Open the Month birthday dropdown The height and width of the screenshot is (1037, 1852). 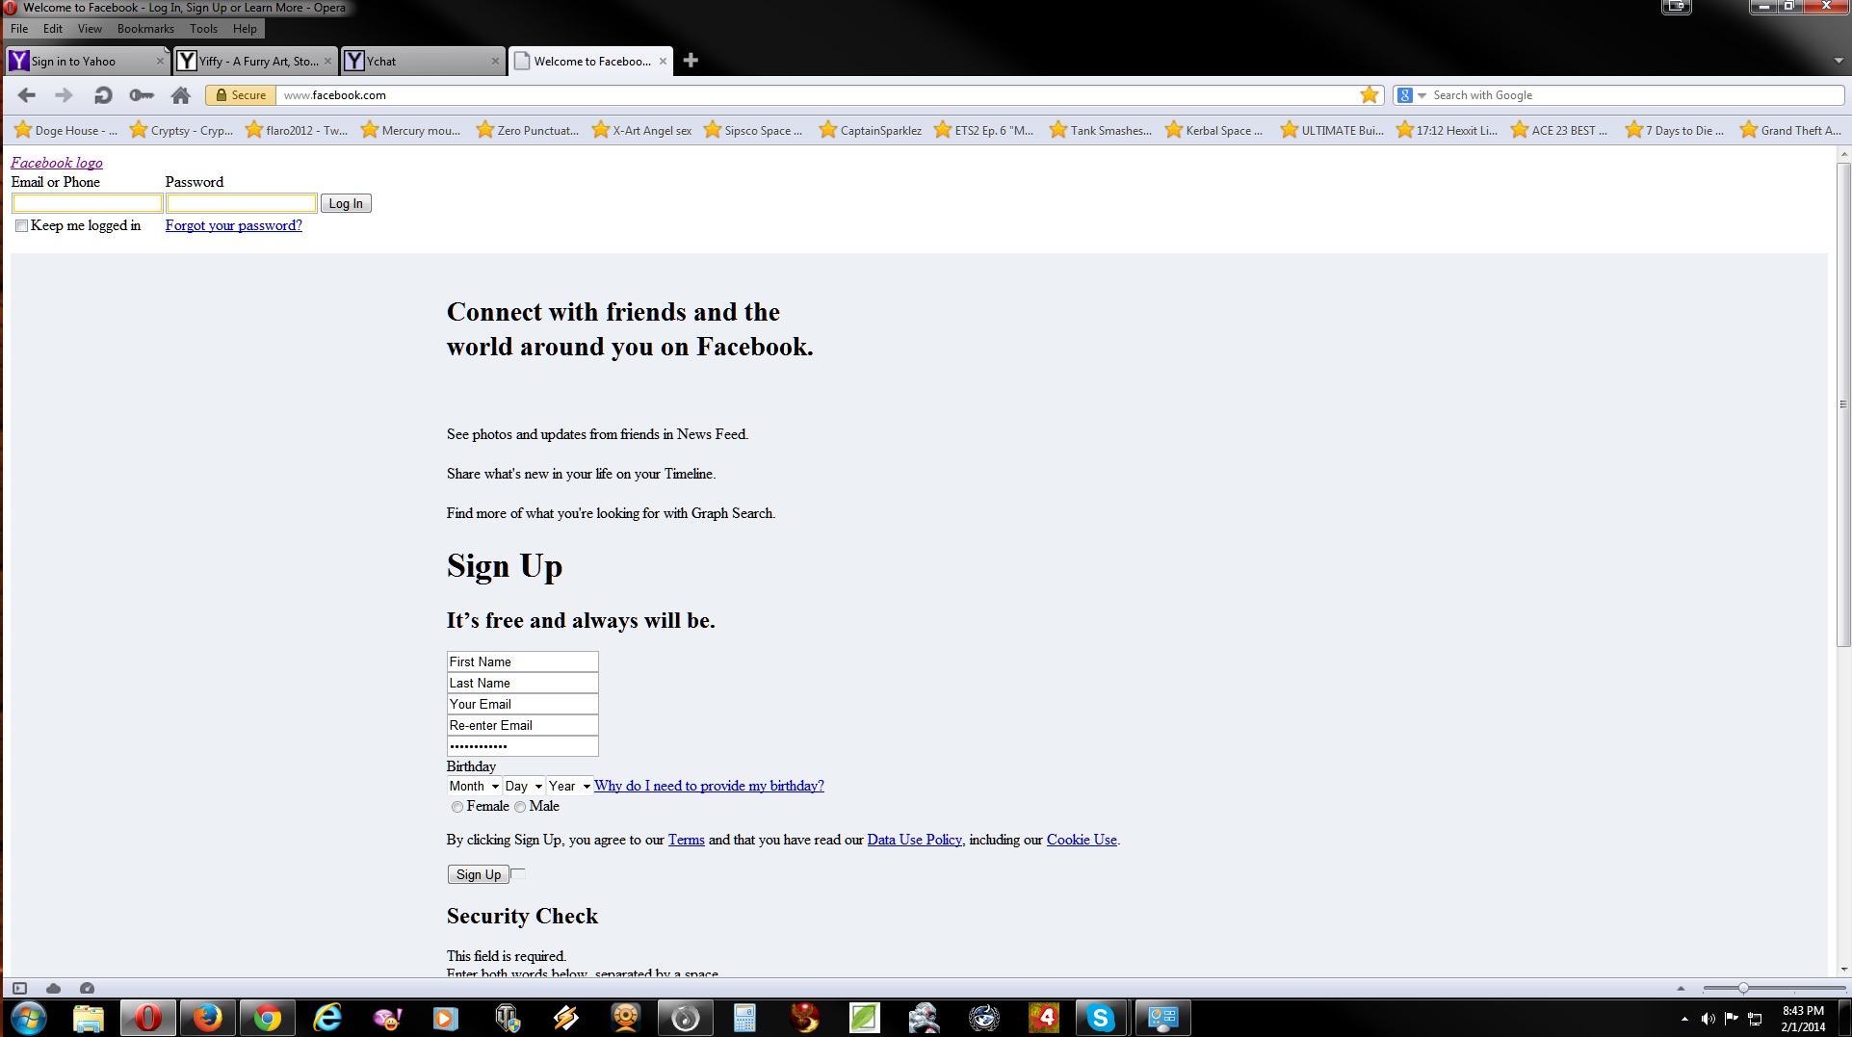[x=474, y=787]
